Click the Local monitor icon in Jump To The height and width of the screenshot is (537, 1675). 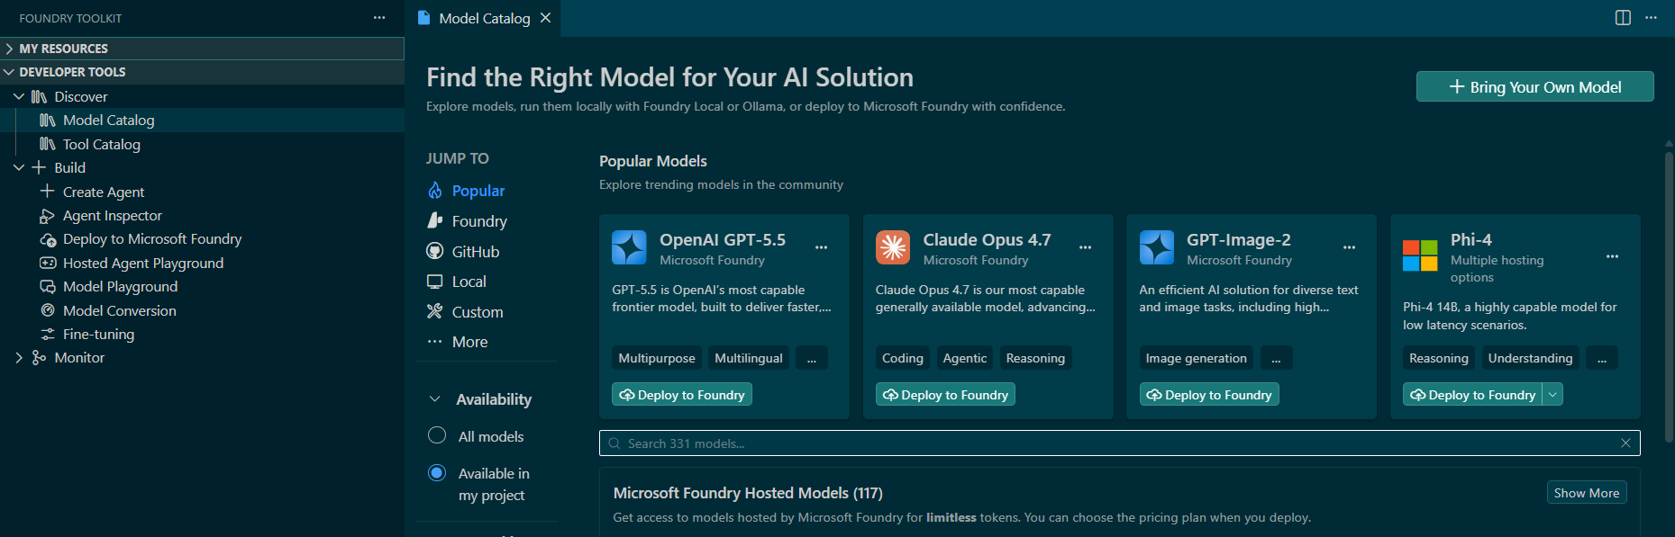[x=435, y=282]
